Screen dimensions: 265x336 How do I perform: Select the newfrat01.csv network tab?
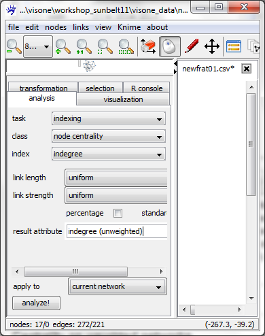pos(208,69)
